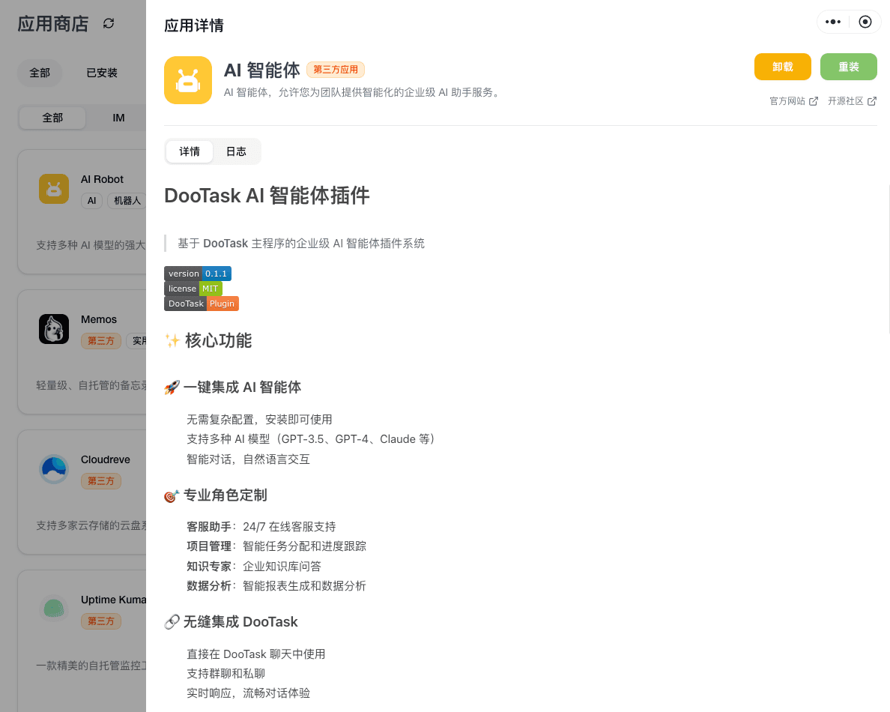Screen dimensions: 890x712
Task: Click the 应用商店 page heading
Action: (x=53, y=24)
